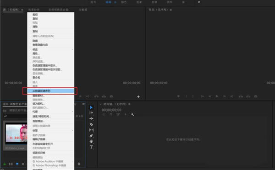Select the Track Select Forward tool

click(x=91, y=113)
